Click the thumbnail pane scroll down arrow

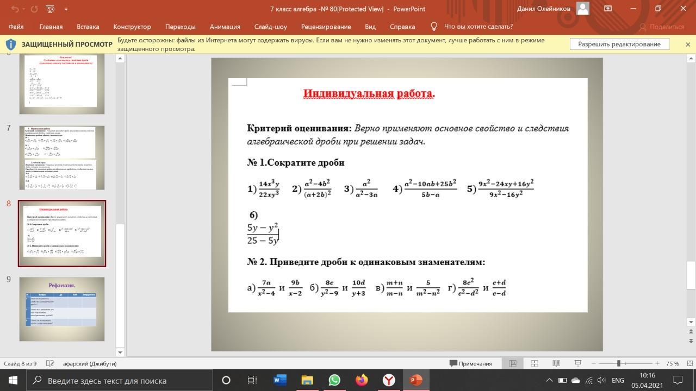(120, 352)
